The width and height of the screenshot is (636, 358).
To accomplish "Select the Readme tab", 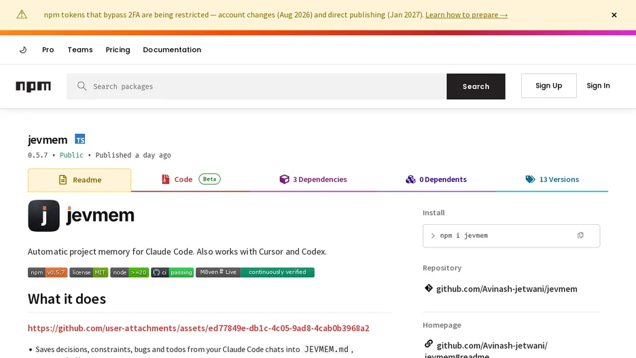I will click(79, 180).
